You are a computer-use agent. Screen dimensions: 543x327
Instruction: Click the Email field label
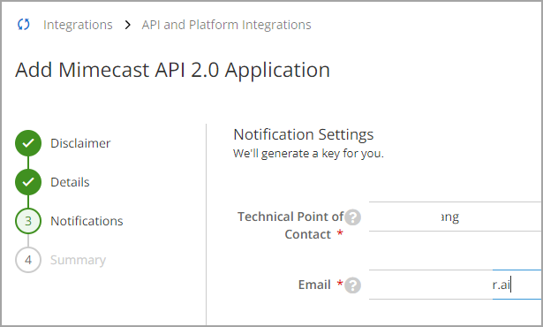(314, 285)
